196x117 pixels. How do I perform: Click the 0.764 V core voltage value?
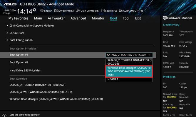(x=183, y=46)
